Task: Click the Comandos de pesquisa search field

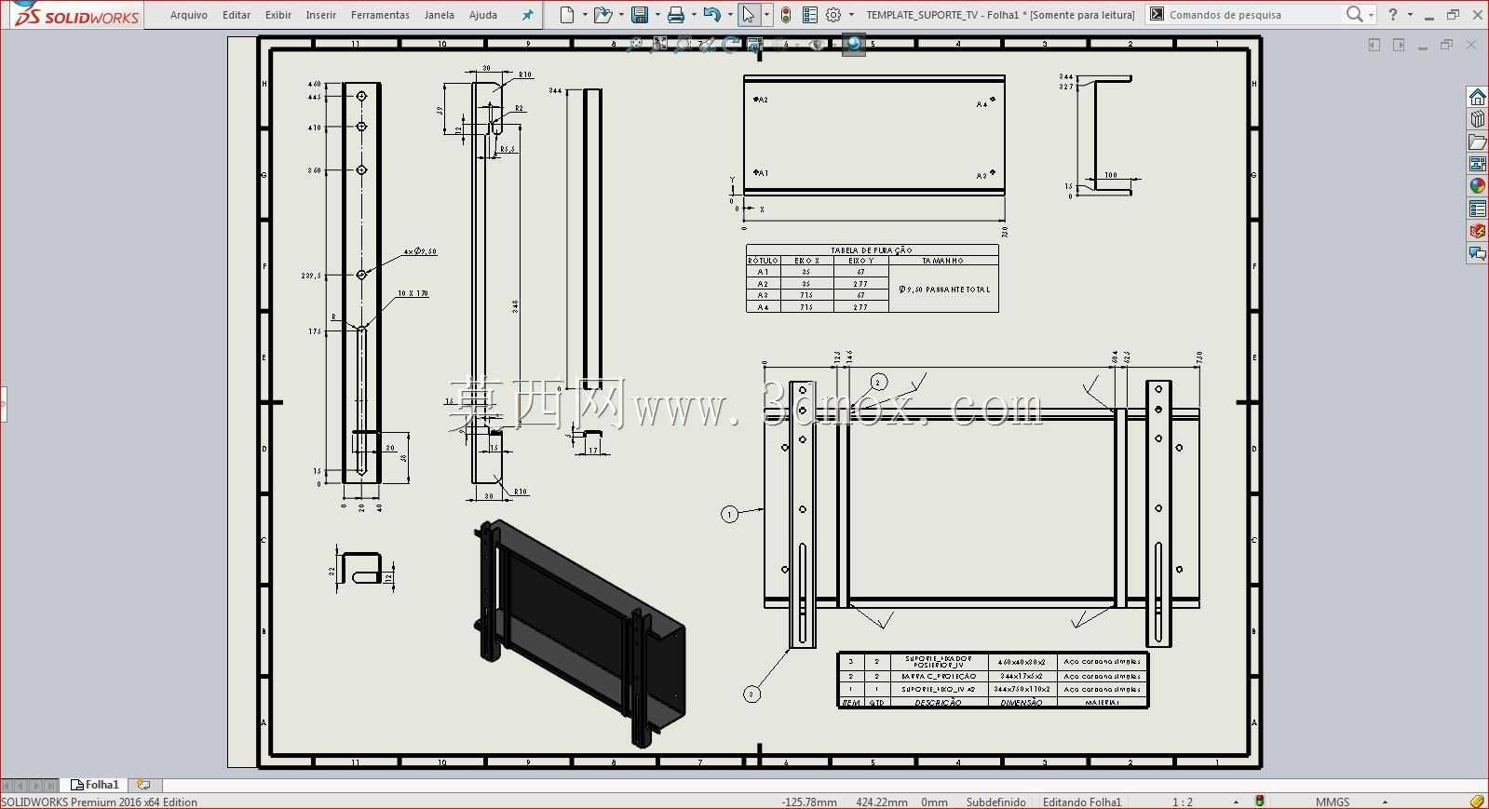Action: [1243, 15]
